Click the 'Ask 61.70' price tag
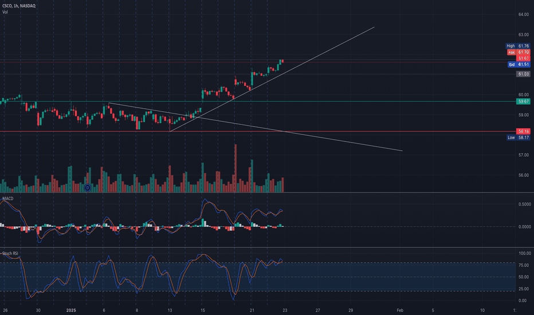Image resolution: width=534 pixels, height=315 pixels. pyautogui.click(x=519, y=52)
